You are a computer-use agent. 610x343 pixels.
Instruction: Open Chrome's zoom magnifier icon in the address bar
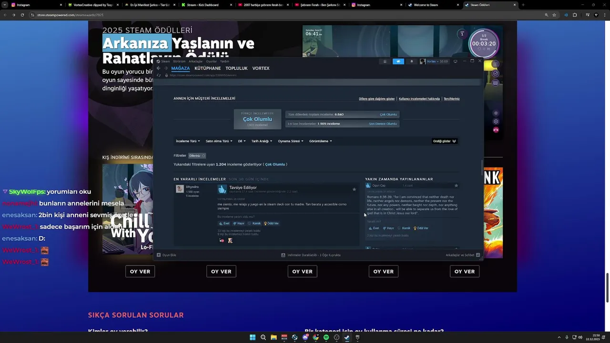(546, 15)
